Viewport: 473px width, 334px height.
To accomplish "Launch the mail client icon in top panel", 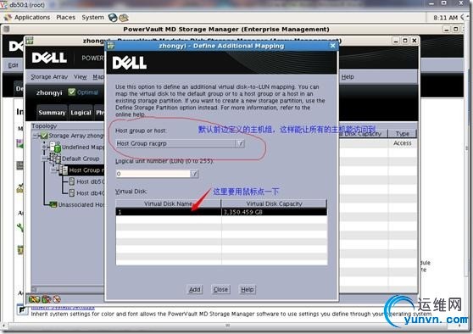I will pos(124,18).
